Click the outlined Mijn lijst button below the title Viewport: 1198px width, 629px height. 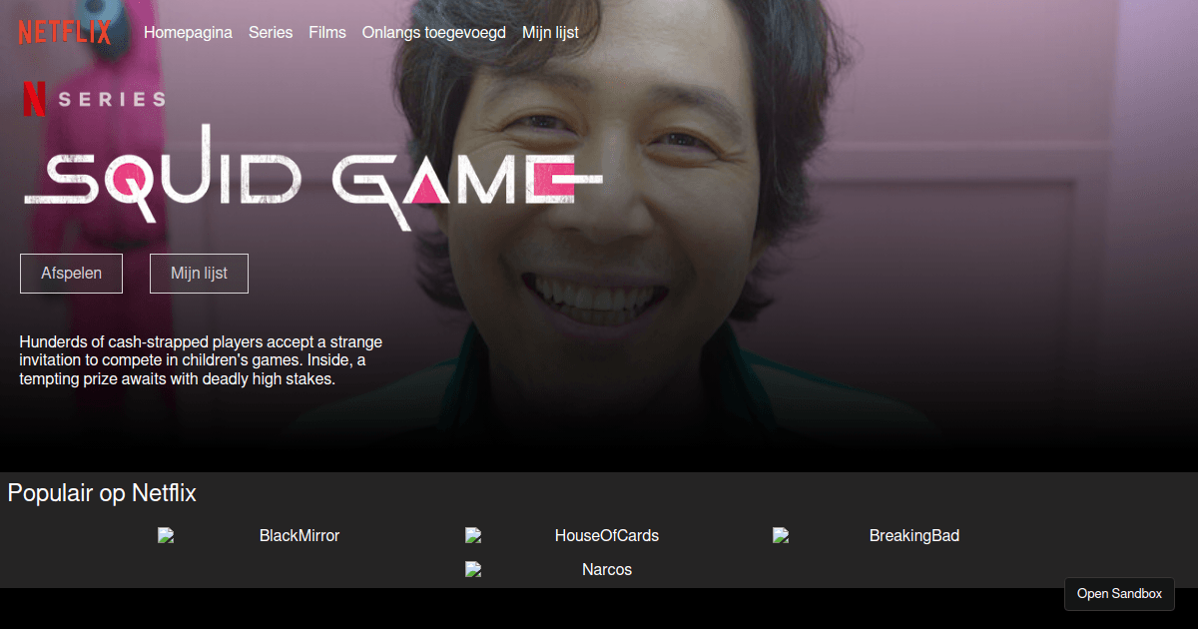[x=199, y=274]
